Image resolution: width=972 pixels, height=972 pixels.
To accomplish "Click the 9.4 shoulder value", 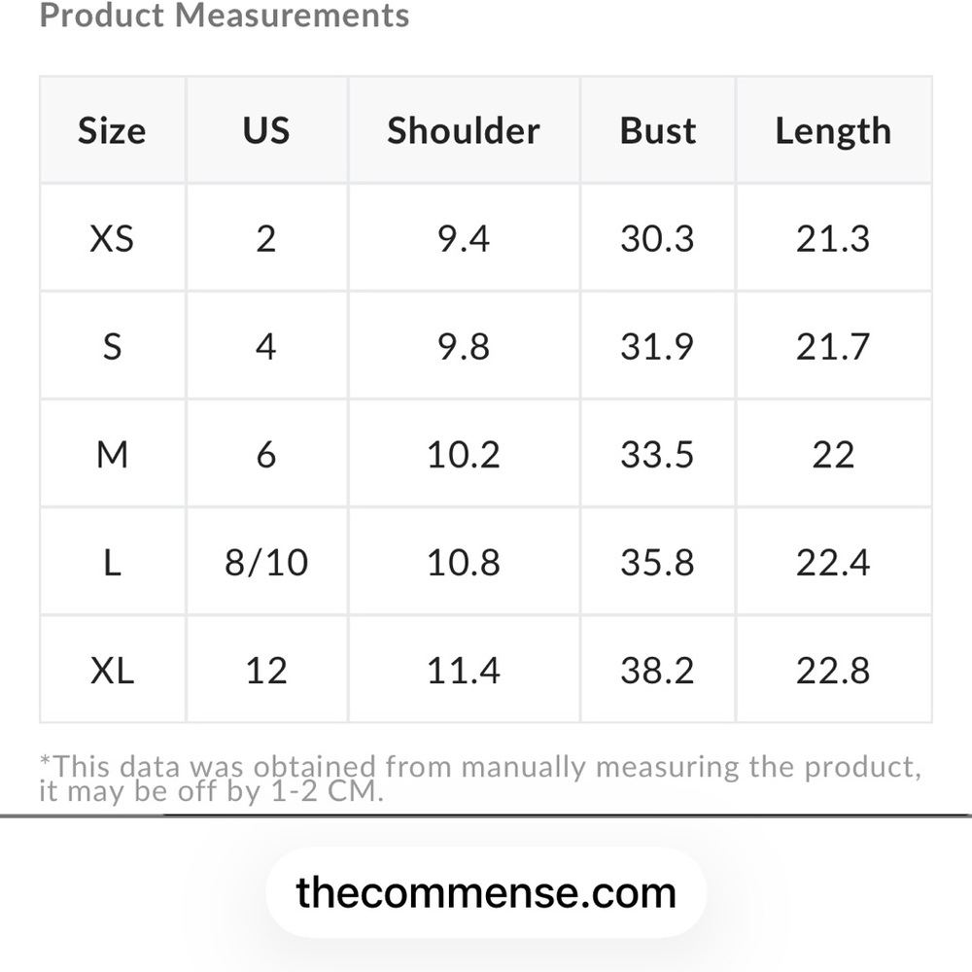I will click(464, 239).
